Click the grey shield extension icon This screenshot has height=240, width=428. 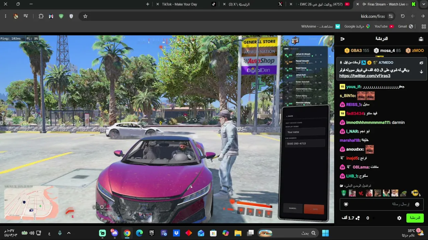click(x=71, y=16)
